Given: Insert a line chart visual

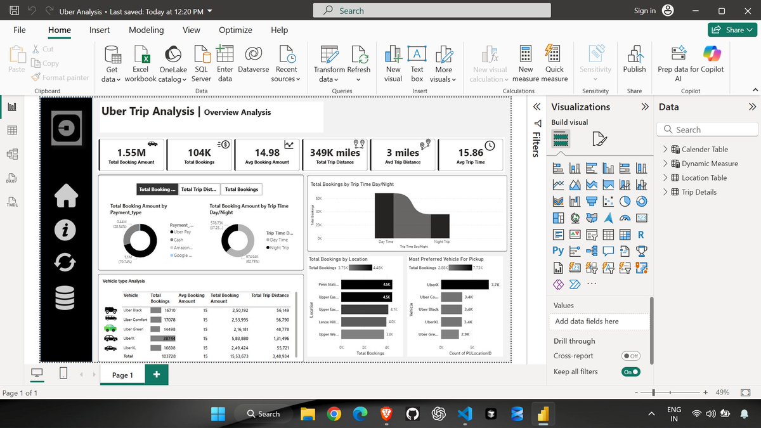Looking at the screenshot, I should point(558,185).
